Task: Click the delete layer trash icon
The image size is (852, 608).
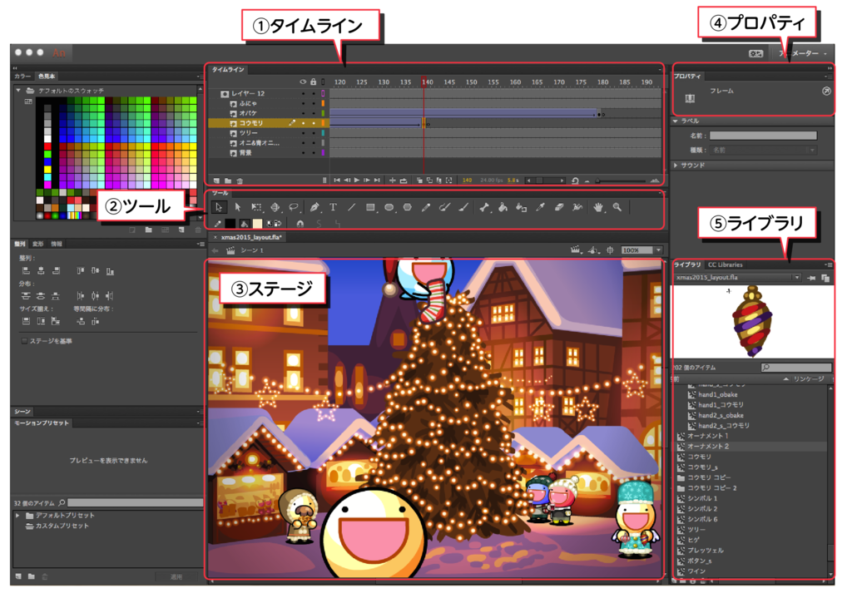Action: pos(240,180)
